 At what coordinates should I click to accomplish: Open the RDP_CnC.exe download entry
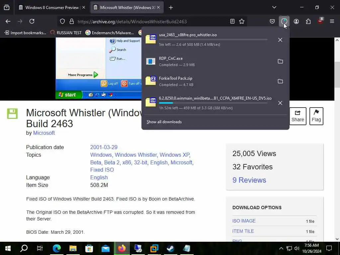[x=208, y=61]
